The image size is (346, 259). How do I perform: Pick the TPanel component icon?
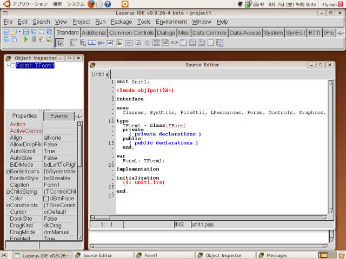[x=210, y=43]
